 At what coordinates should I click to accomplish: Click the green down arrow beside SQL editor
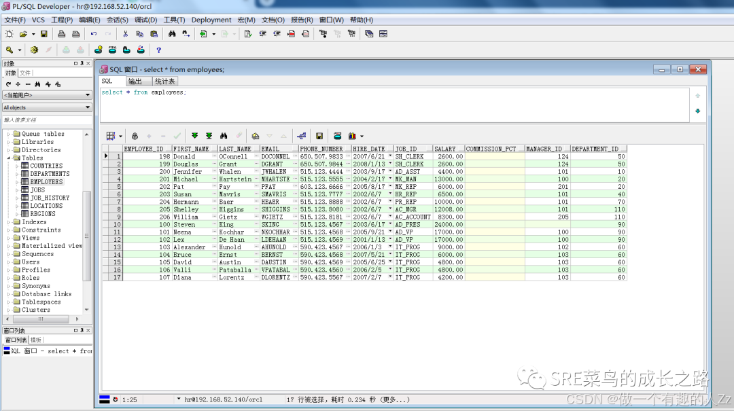click(x=697, y=111)
